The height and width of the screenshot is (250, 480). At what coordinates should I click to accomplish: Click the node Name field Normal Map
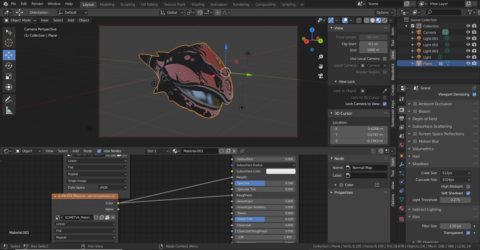pyautogui.click(x=366, y=168)
